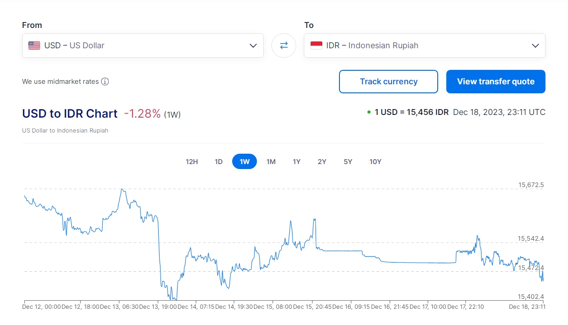Switch chart to 1Y range
Image resolution: width=568 pixels, height=325 pixels.
[297, 162]
